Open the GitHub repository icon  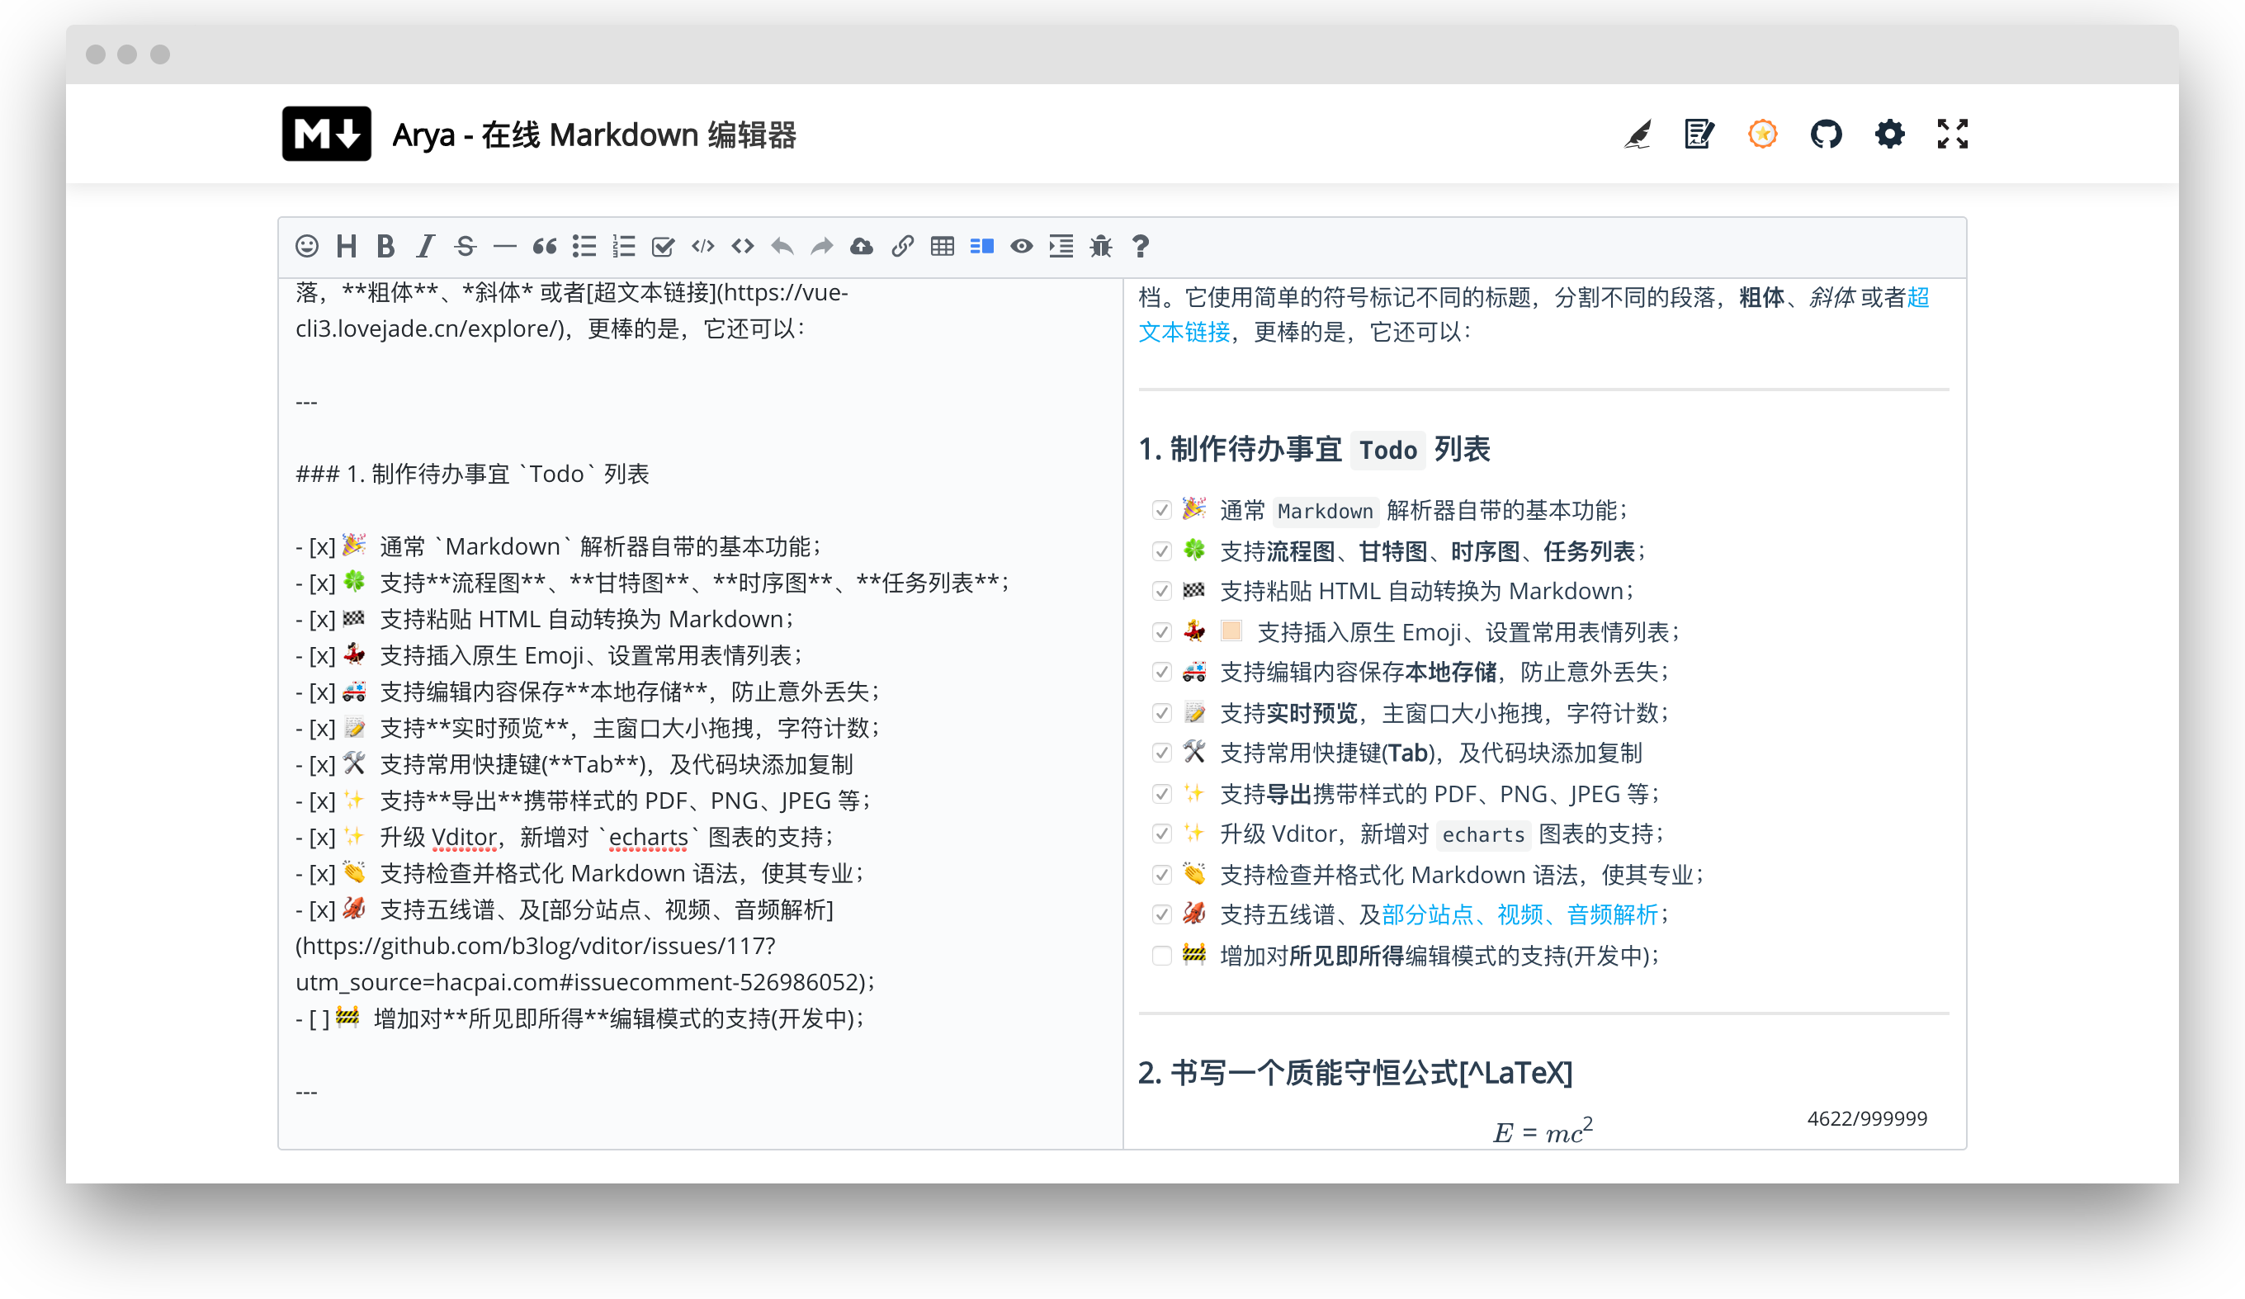[x=1827, y=134]
